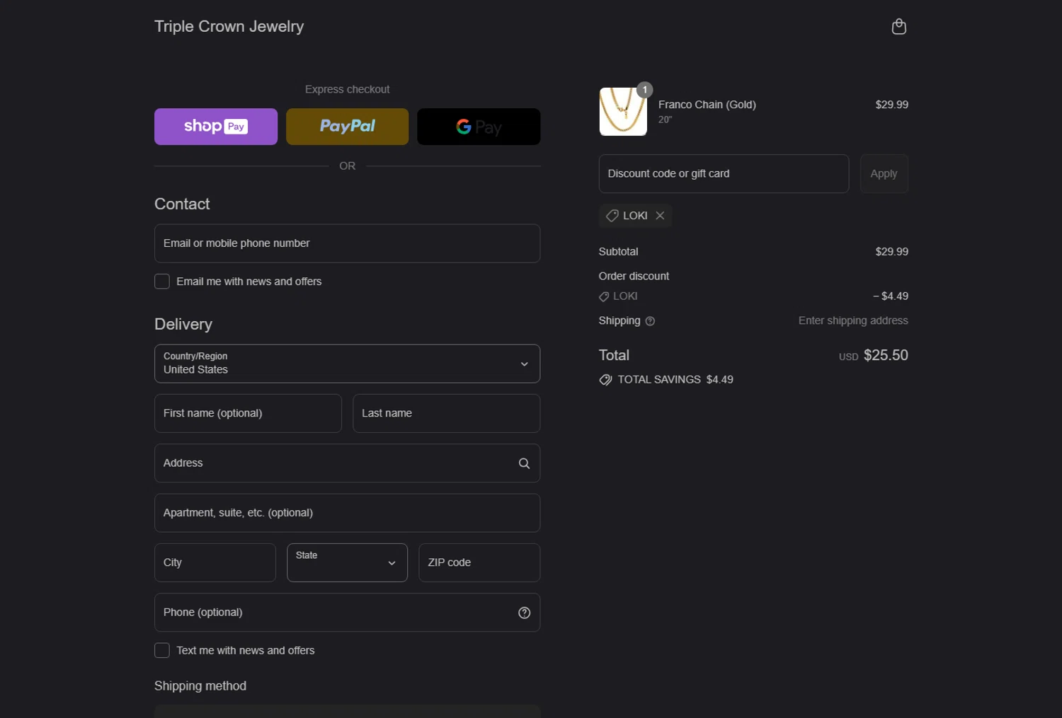Focus the First name (optional) field
Viewport: 1062px width, 718px height.
[x=248, y=413]
